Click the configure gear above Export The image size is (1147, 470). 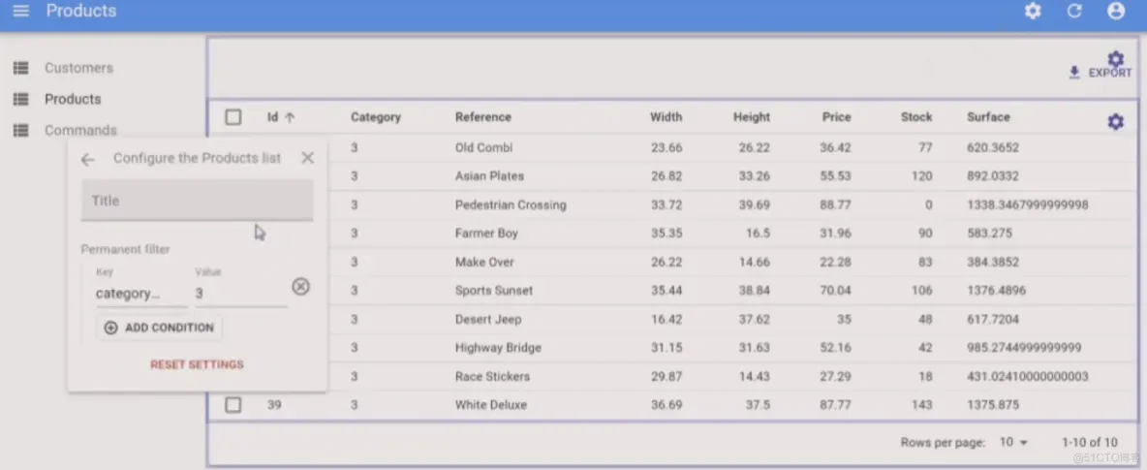[1116, 58]
